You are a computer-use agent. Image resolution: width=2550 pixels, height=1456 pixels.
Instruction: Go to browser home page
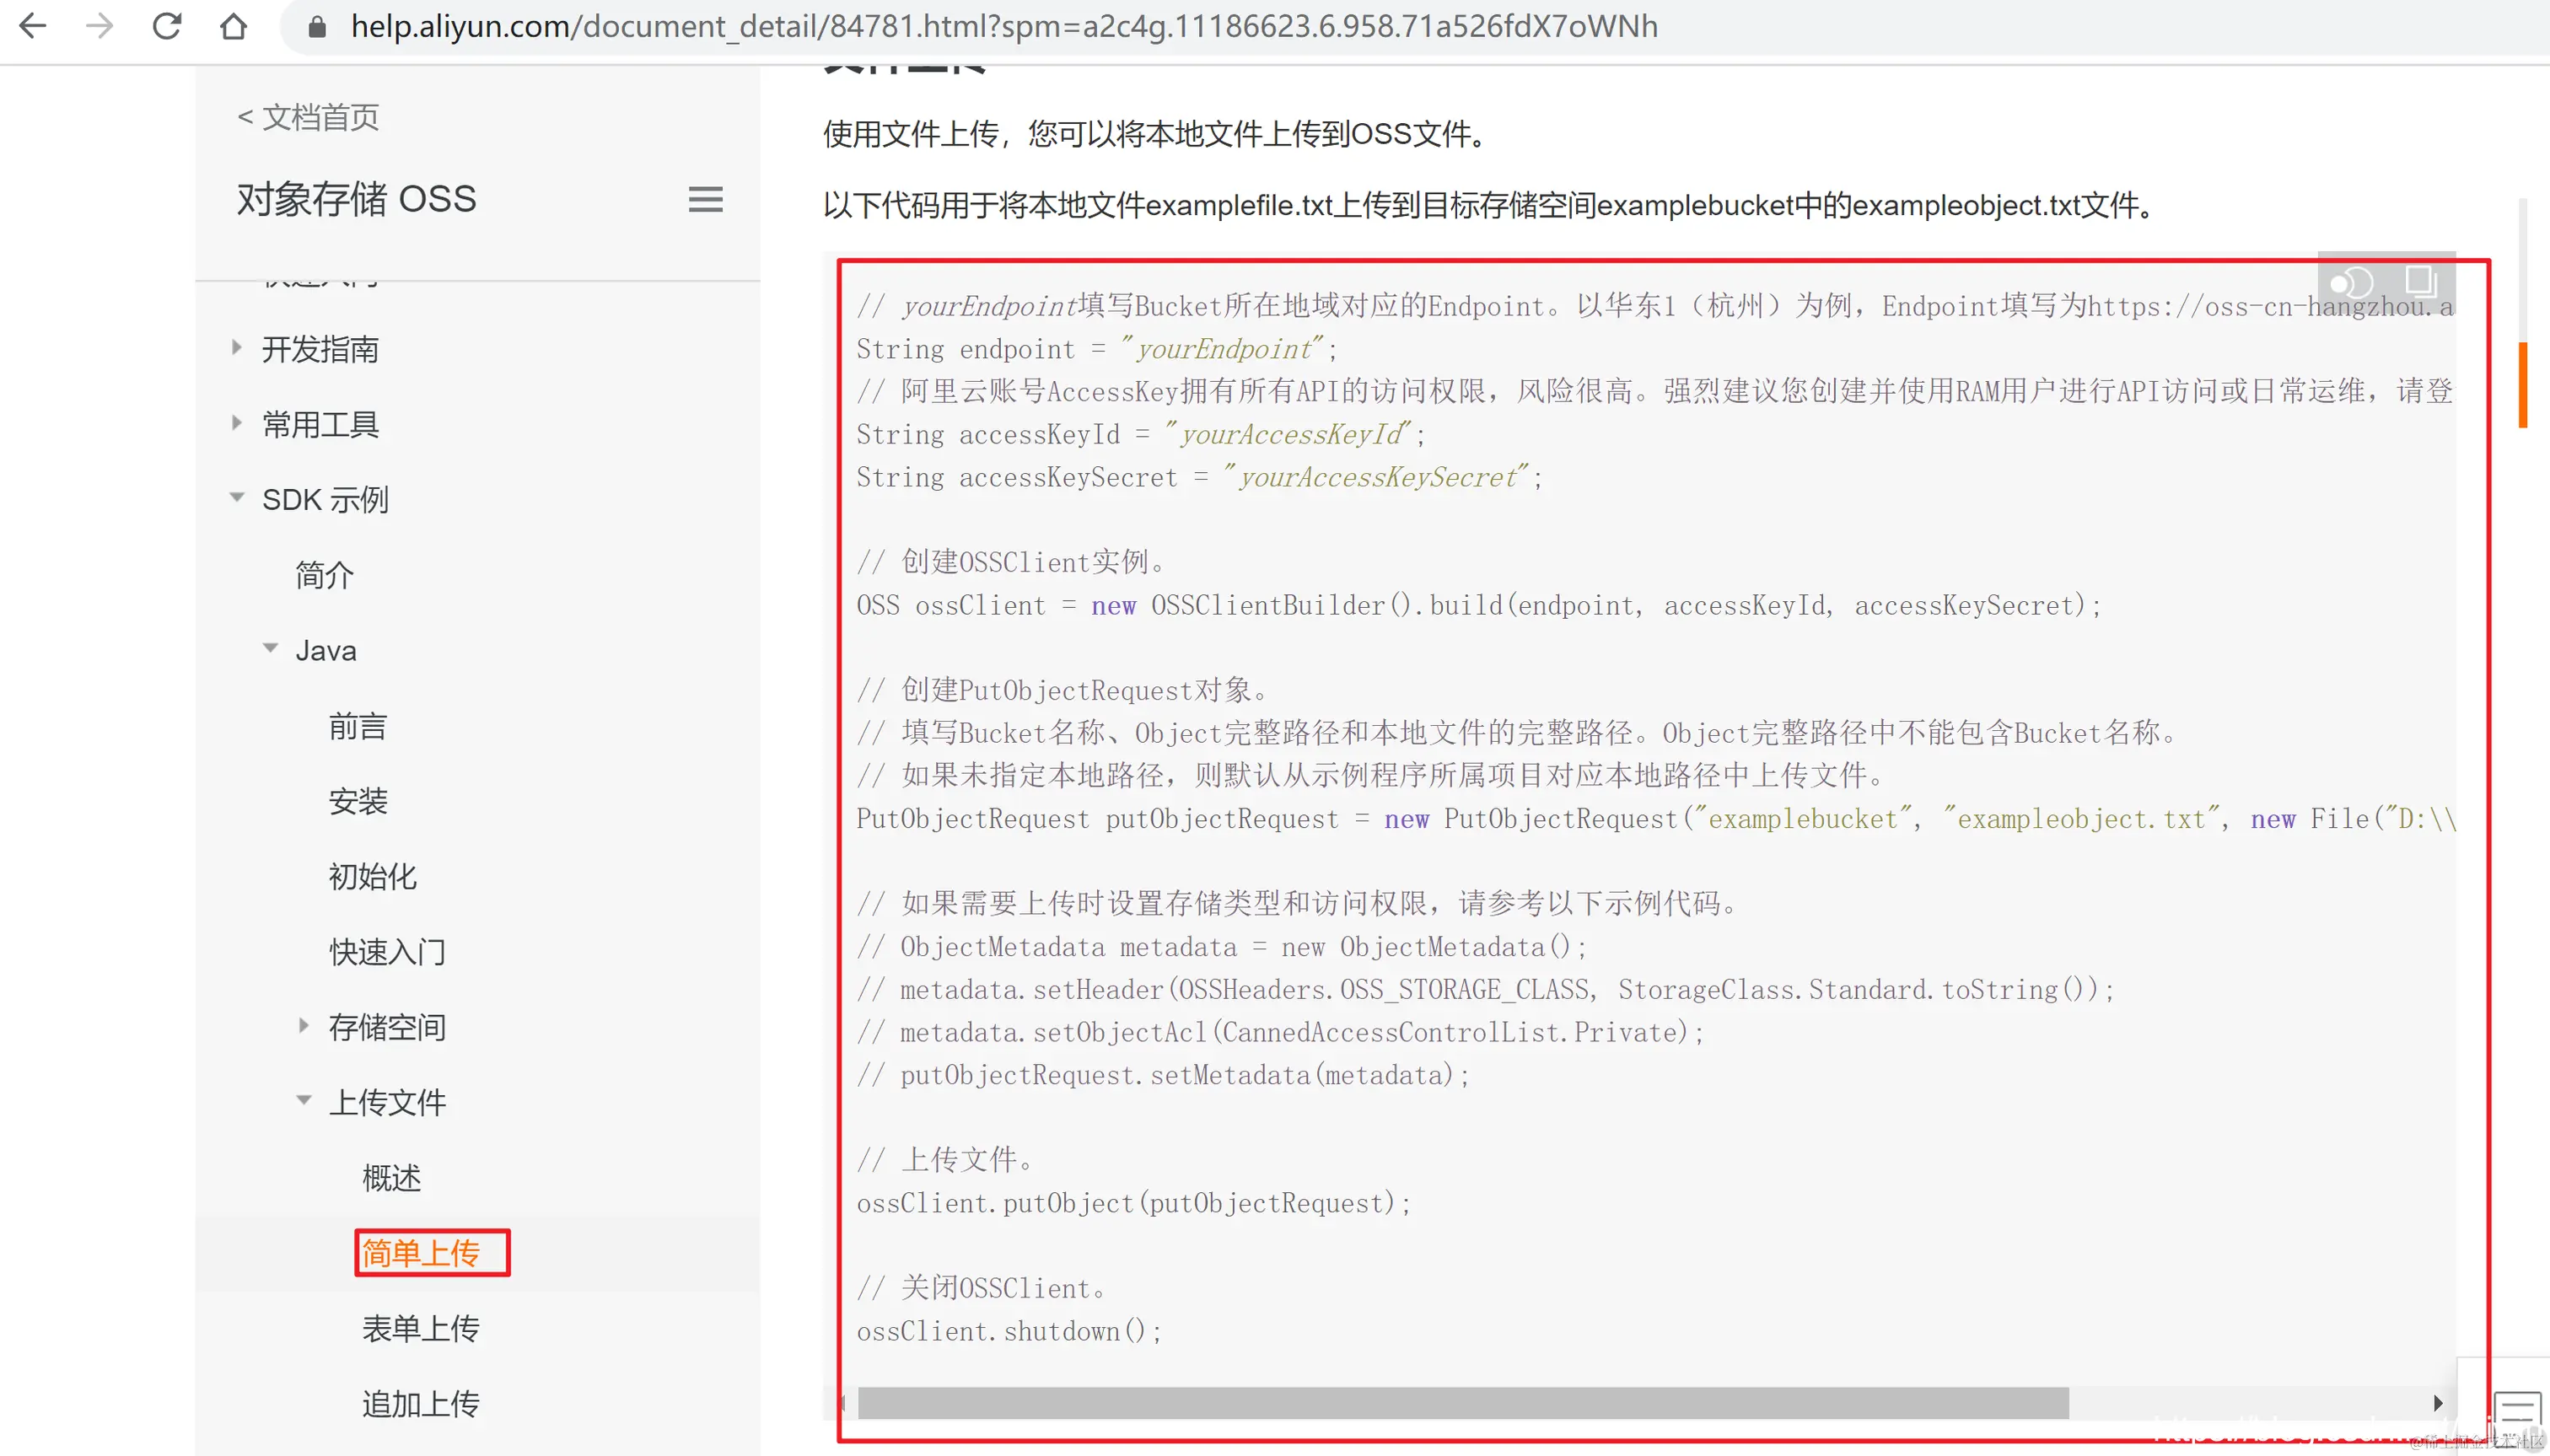click(233, 26)
